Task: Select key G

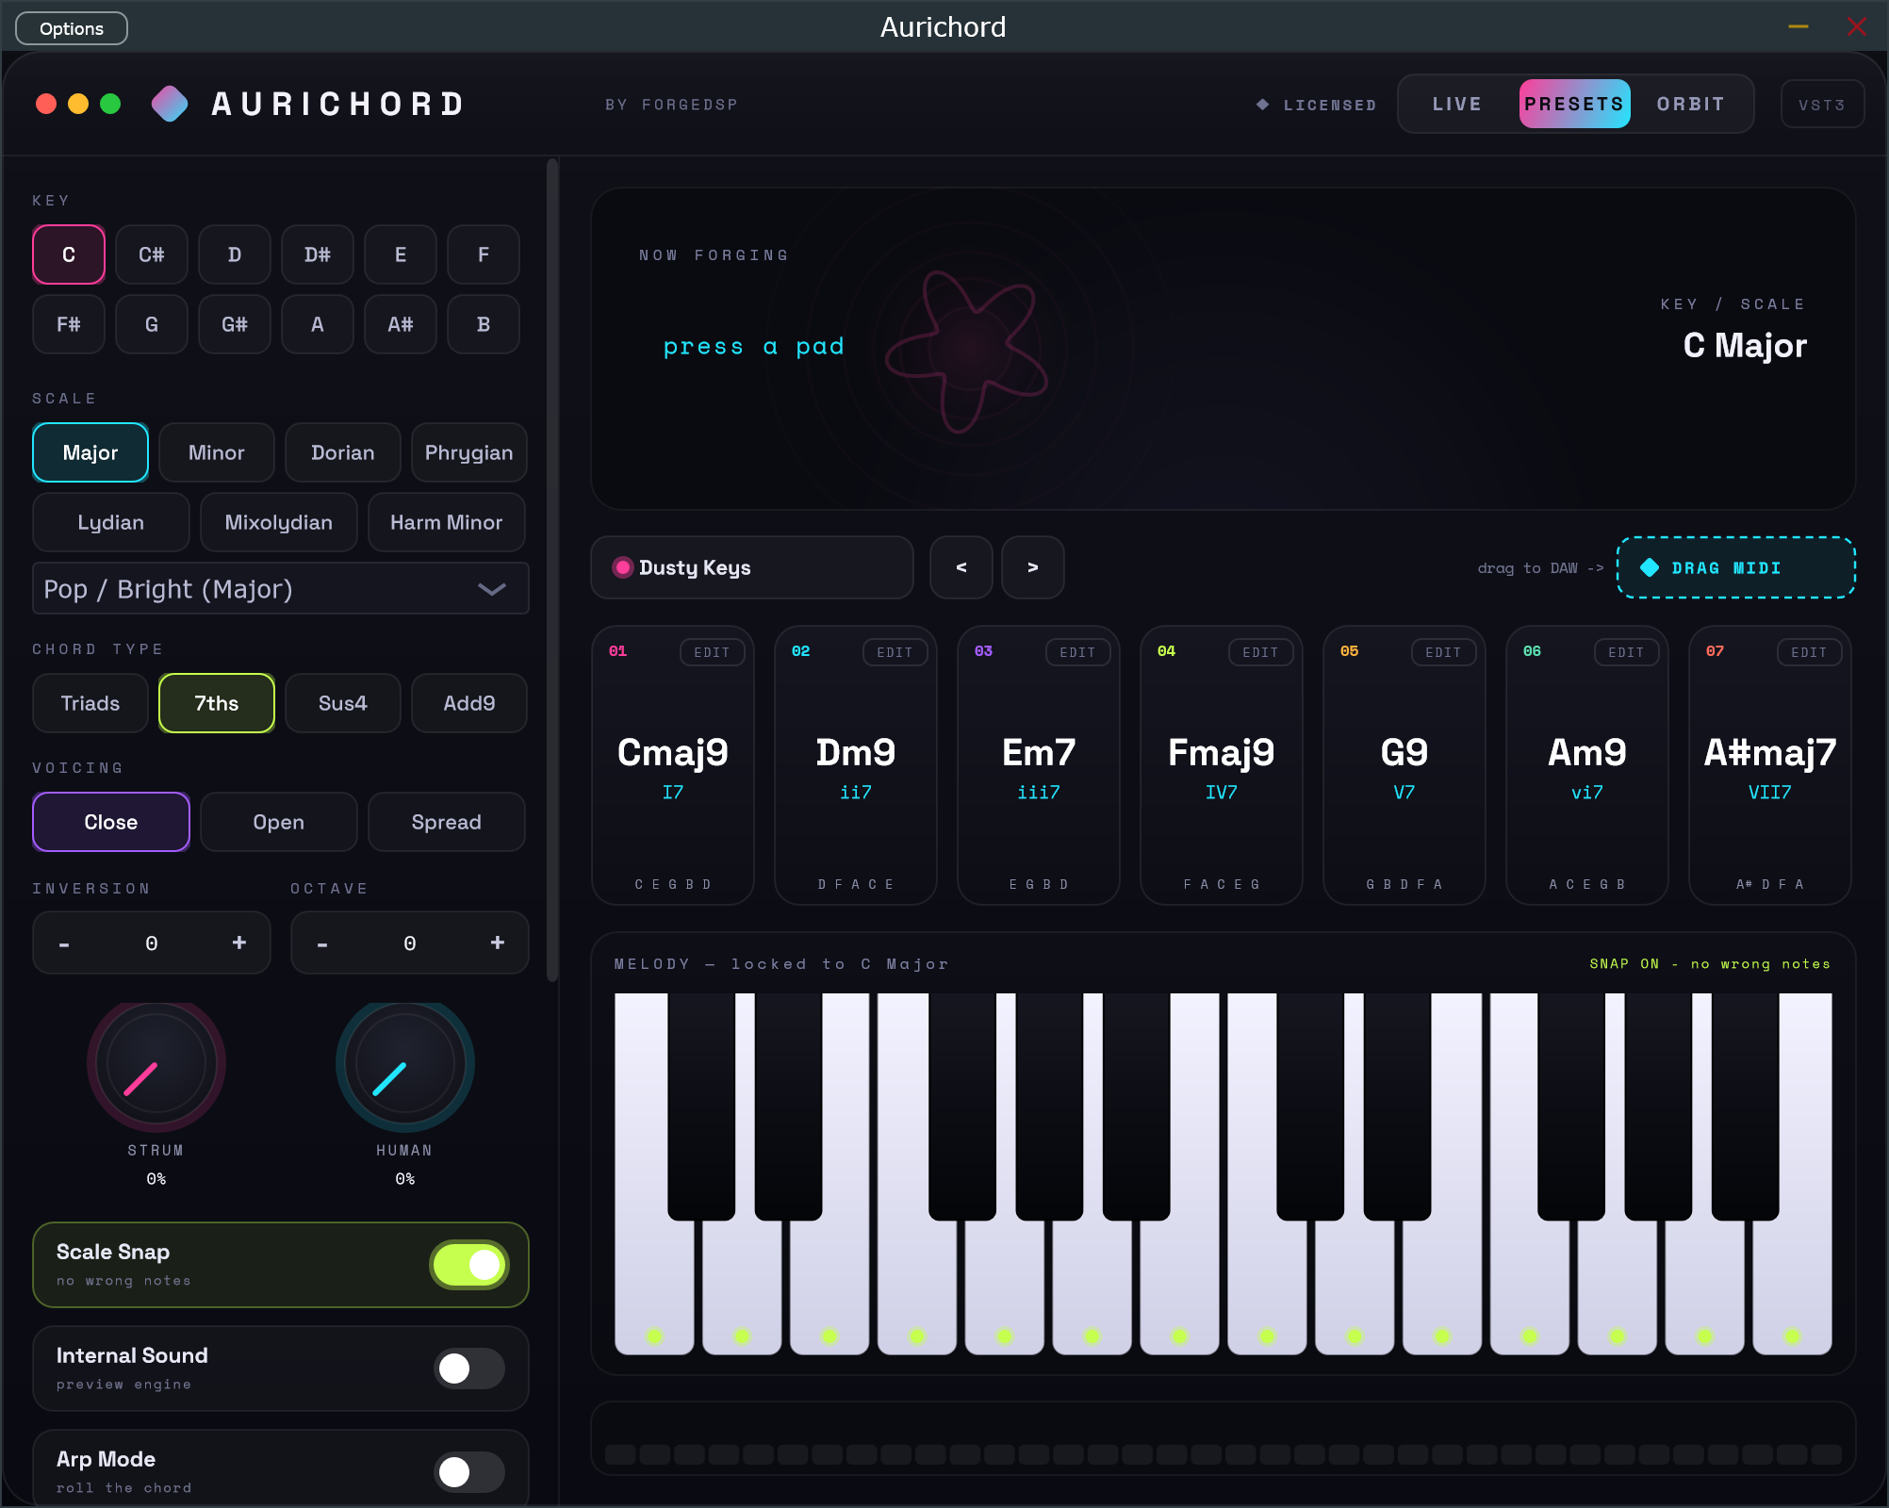Action: pos(152,324)
